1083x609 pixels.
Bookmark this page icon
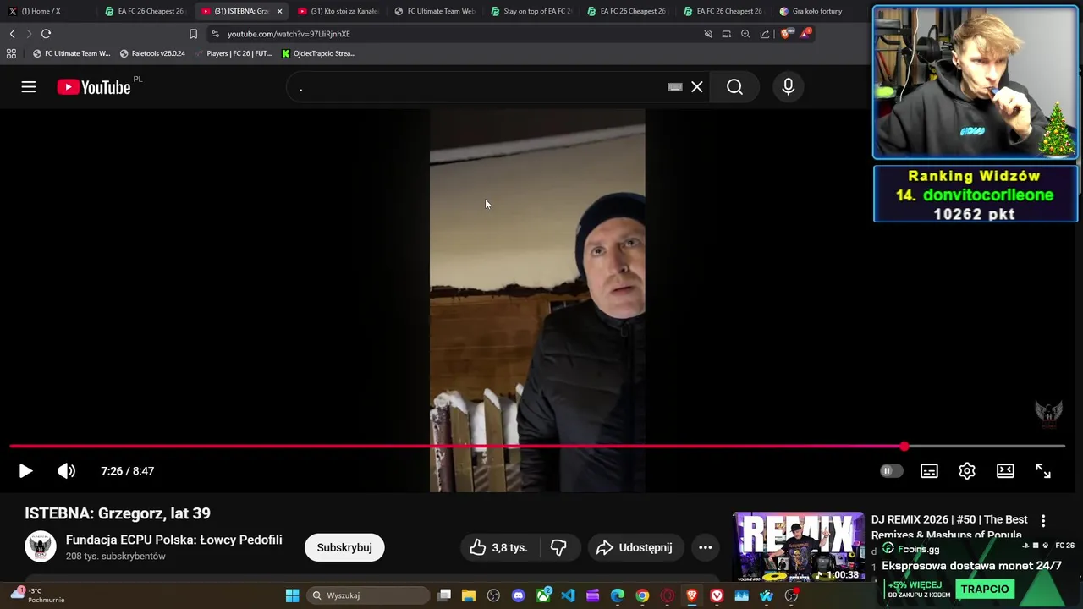(x=193, y=34)
